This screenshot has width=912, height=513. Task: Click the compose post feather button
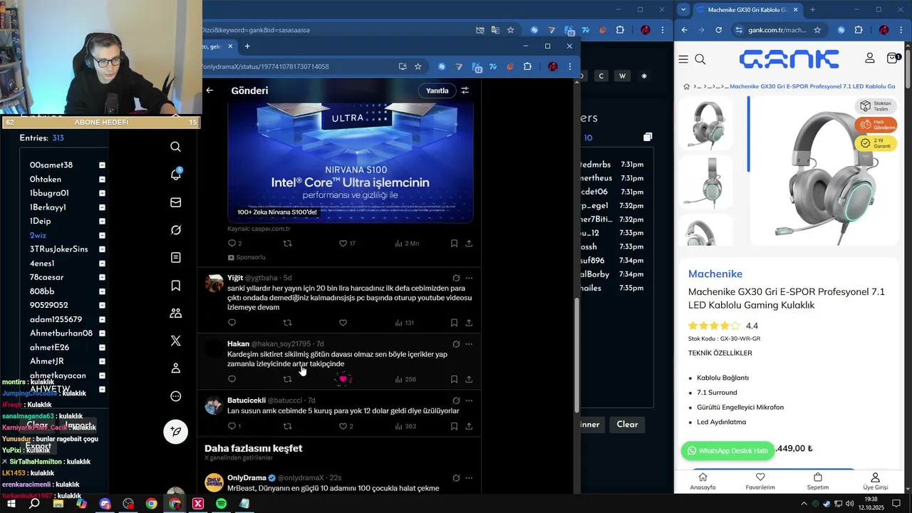tap(175, 431)
